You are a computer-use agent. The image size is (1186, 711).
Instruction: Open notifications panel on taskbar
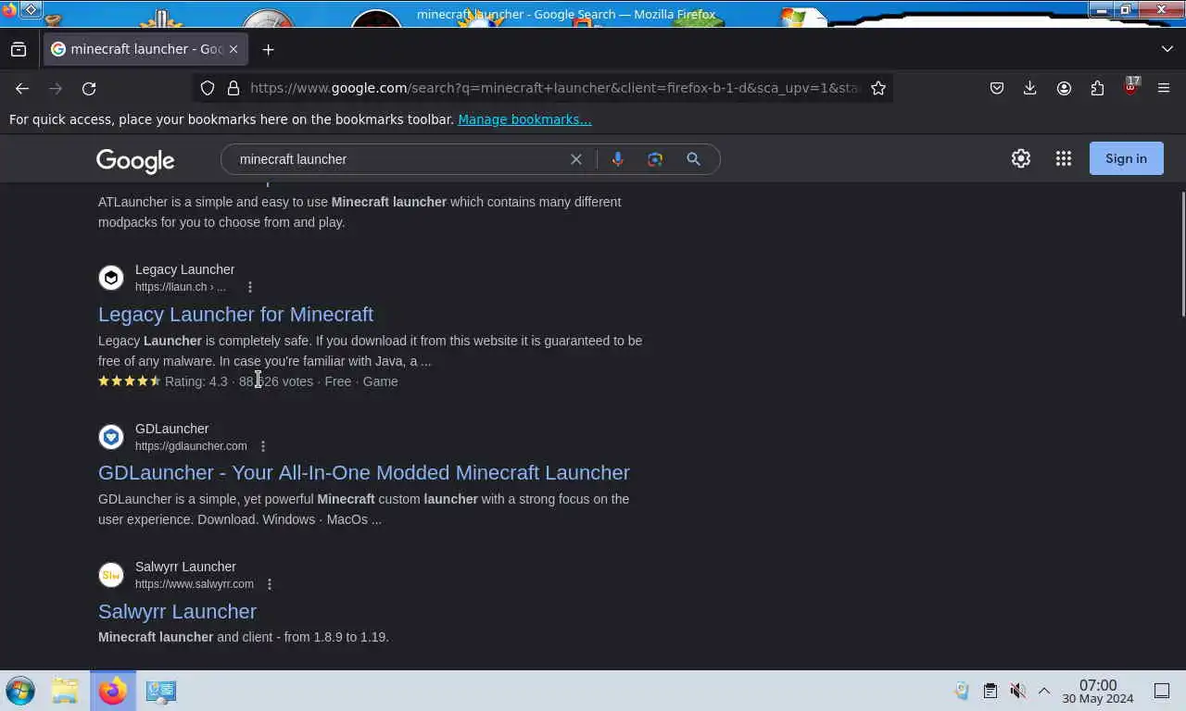[x=1162, y=691]
